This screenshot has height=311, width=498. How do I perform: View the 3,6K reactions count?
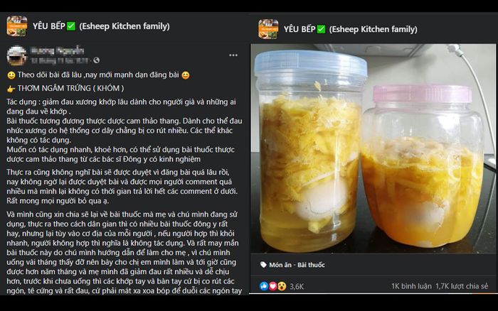pos(297,287)
